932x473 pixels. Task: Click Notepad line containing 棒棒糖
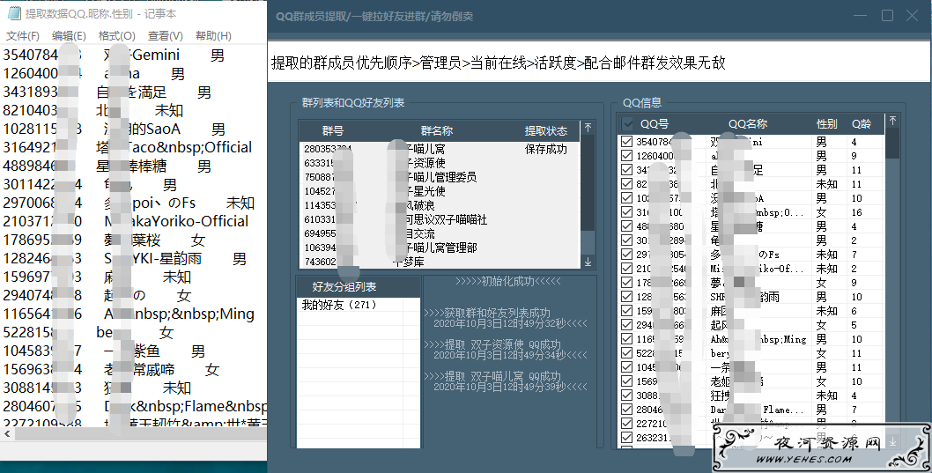click(x=107, y=166)
